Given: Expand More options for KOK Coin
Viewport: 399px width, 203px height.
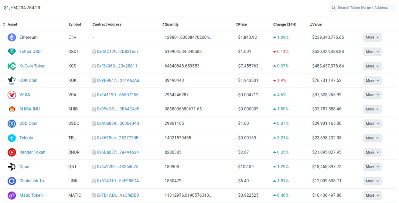Looking at the screenshot, I should [x=372, y=80].
